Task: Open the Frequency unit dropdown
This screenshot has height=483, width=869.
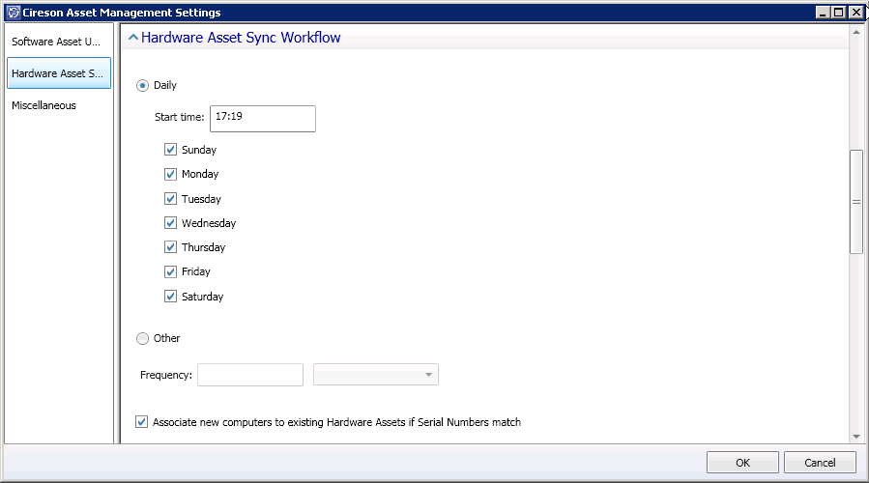Action: 376,375
